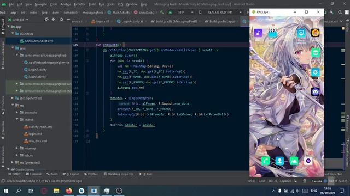This screenshot has height=196, width=350.
Task: Tap the Discord app icon on phone
Action: [315, 91]
